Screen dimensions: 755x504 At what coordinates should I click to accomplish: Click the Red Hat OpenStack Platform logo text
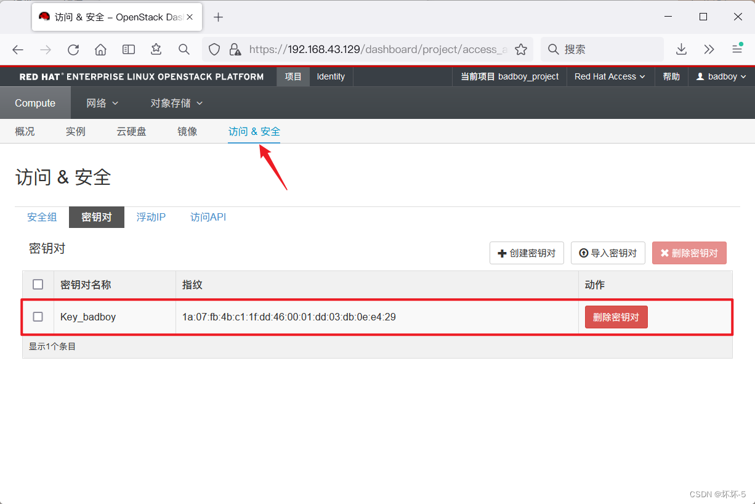pyautogui.click(x=142, y=77)
